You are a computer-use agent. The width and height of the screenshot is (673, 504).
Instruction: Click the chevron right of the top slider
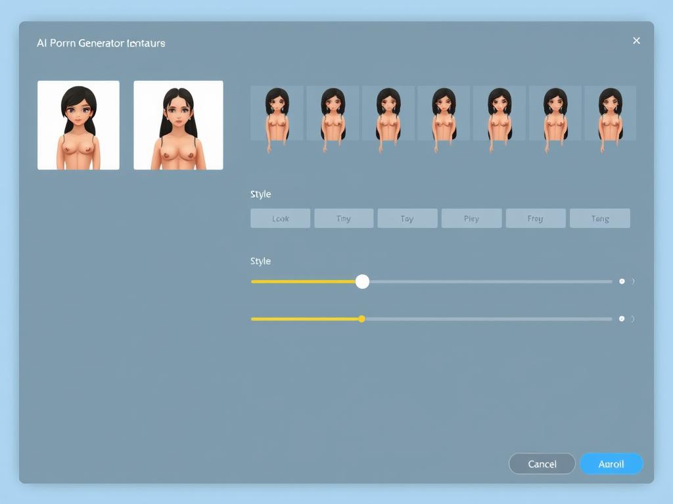click(x=632, y=281)
